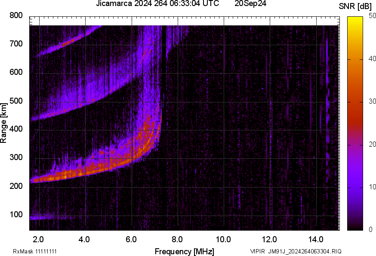Click the yellow top of the SNR colorbar
The width and height of the screenshot is (376, 256).
355,20
